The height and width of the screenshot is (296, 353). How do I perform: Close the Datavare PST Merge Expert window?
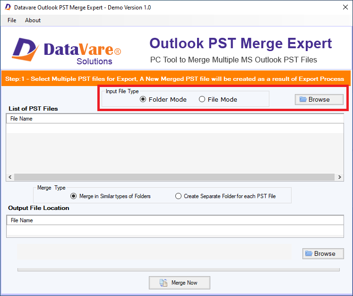click(x=345, y=7)
